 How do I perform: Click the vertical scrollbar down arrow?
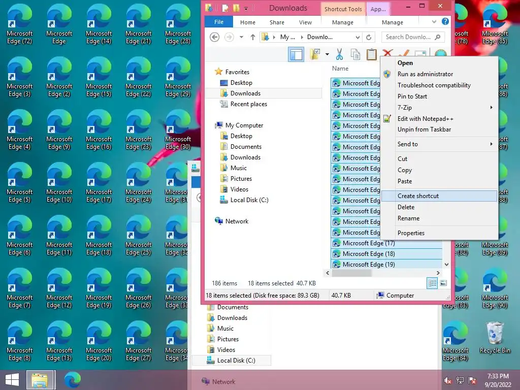pyautogui.click(x=446, y=264)
